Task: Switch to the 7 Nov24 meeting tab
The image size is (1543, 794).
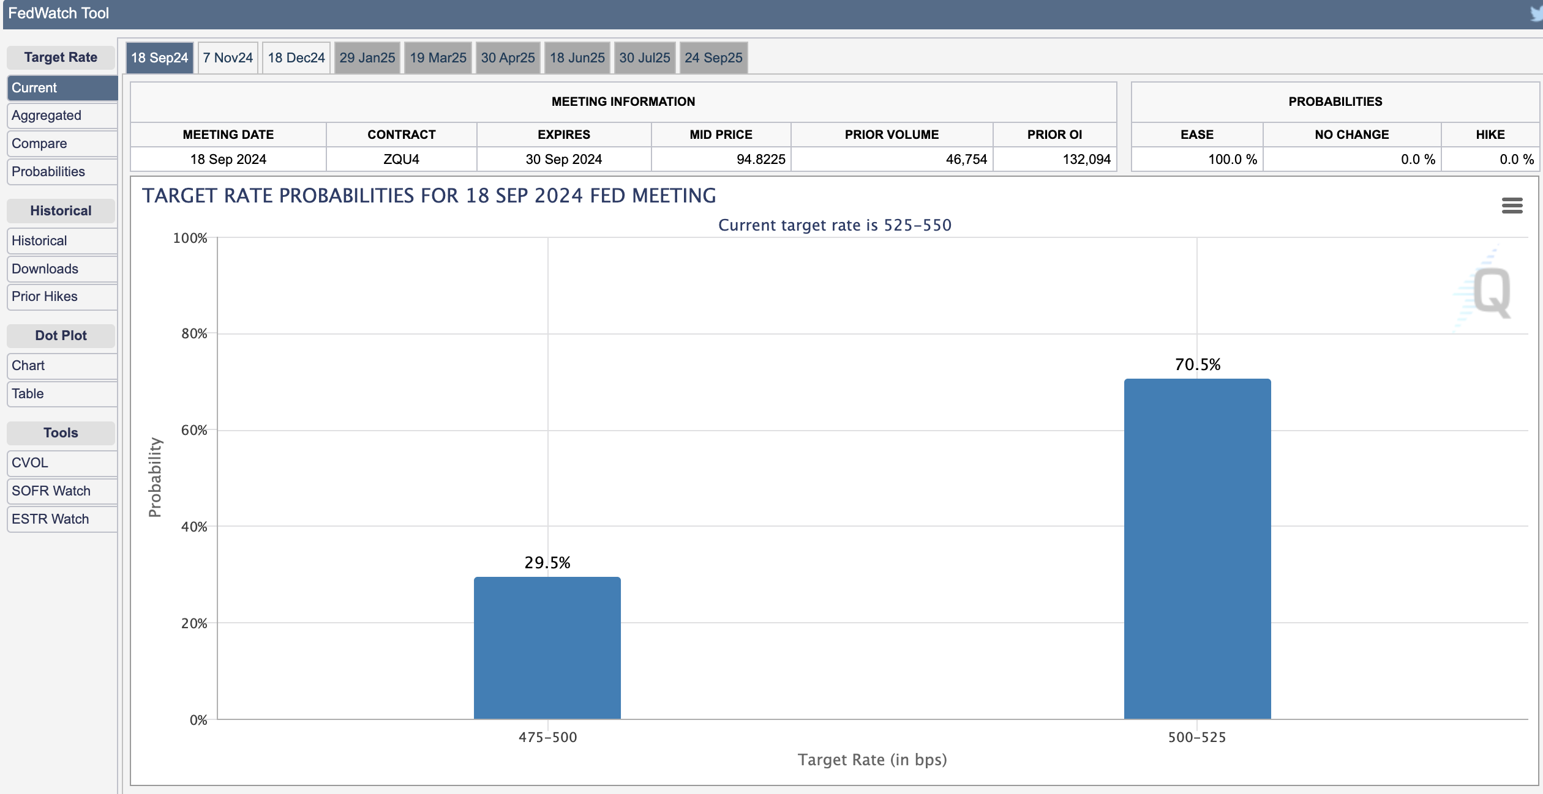Action: coord(228,58)
